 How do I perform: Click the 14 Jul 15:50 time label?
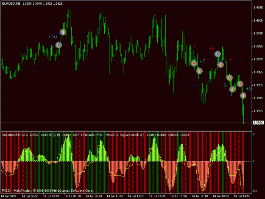[x=179, y=196]
